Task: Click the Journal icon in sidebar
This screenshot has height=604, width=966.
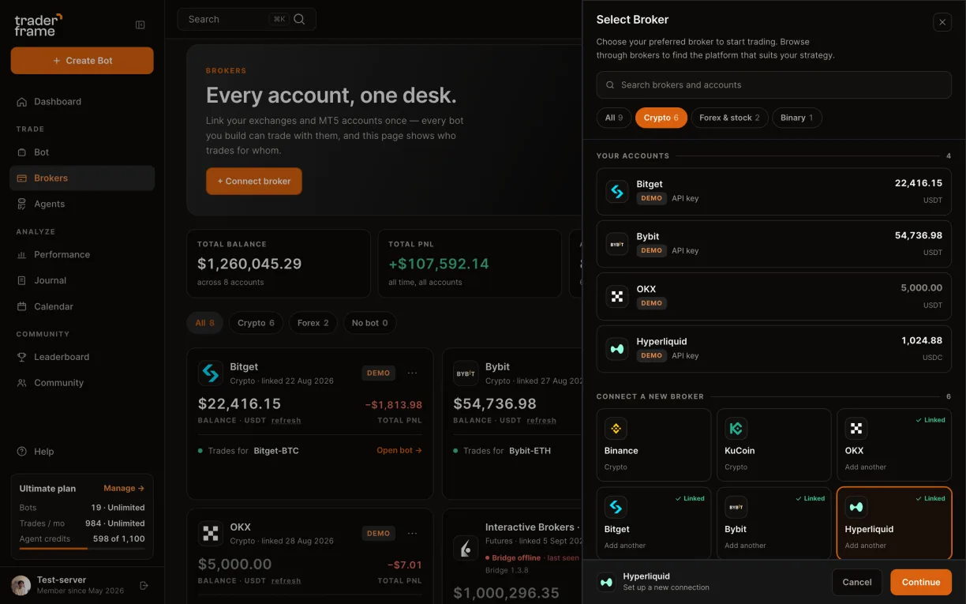Action: coord(22,280)
